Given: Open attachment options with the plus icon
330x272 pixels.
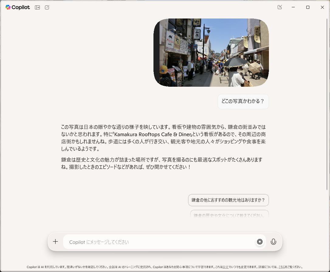Looking at the screenshot, I should (55, 242).
